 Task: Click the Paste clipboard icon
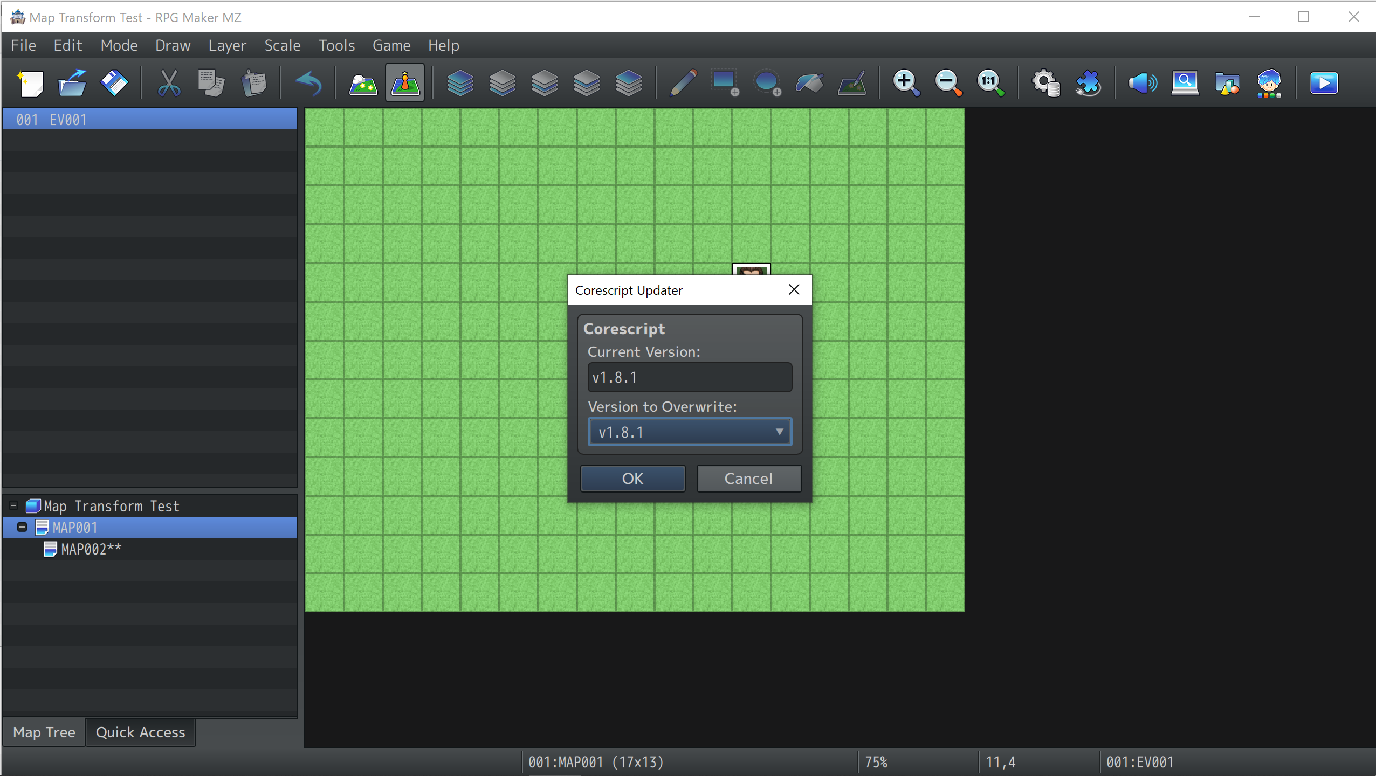coord(253,84)
